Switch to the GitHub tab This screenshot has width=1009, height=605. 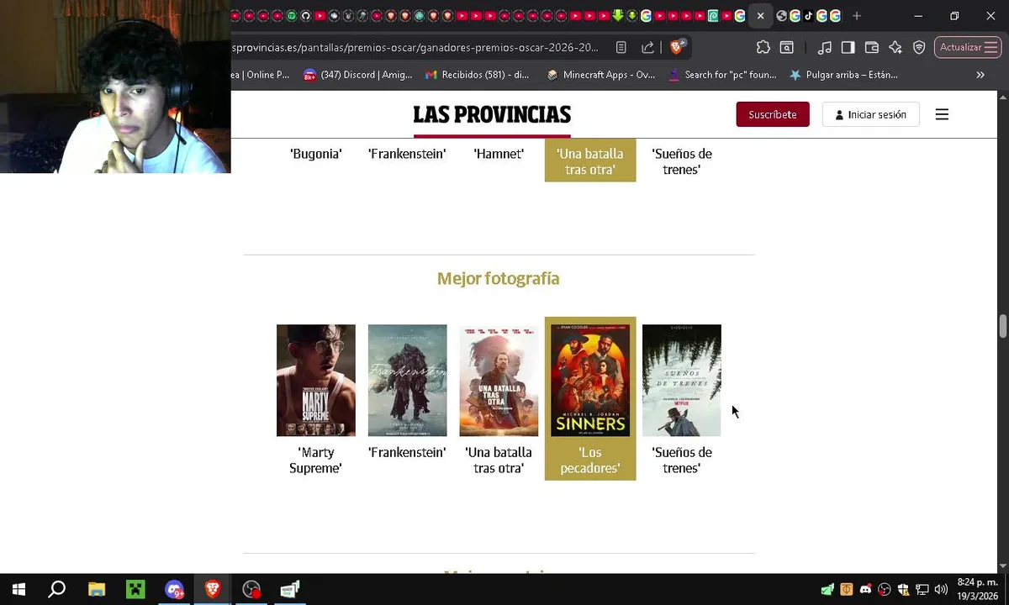coord(305,16)
